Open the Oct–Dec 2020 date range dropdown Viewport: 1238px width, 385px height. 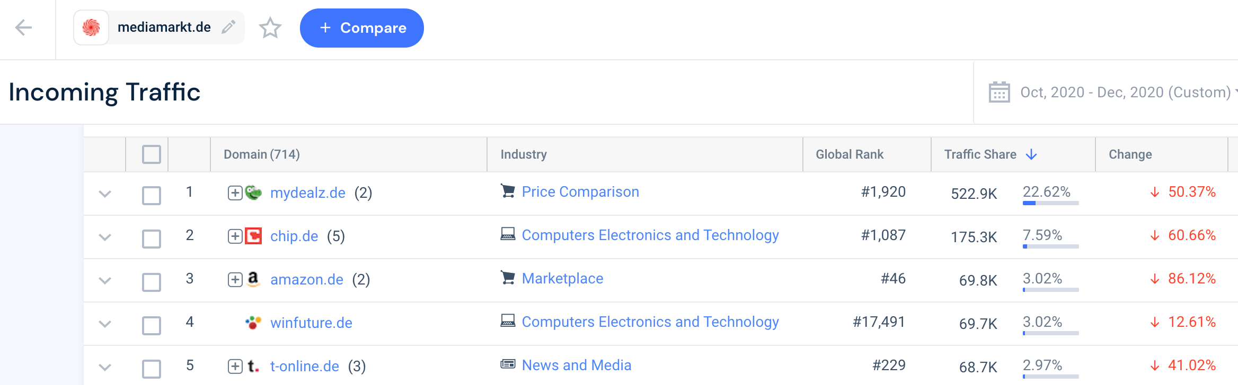click(1125, 93)
